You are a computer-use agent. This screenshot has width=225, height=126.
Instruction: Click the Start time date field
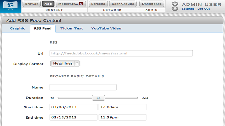pyautogui.click(x=73, y=107)
